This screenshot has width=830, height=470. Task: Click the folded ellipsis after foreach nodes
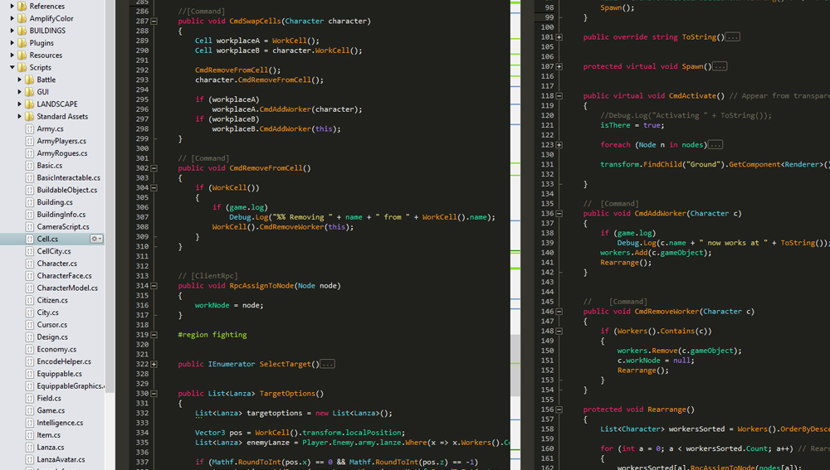[x=715, y=144]
